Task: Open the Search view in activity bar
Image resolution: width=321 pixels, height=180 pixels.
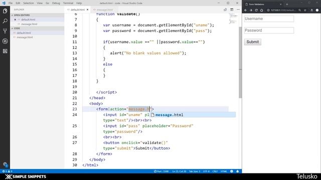Action: point(5,21)
